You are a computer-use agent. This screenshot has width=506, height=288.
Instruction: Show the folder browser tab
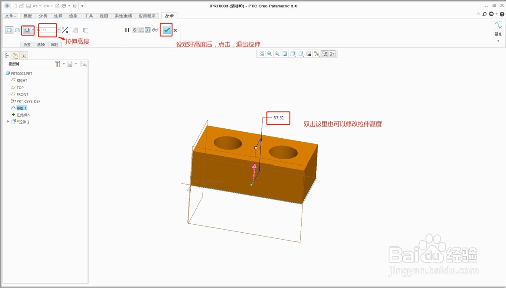click(15, 56)
